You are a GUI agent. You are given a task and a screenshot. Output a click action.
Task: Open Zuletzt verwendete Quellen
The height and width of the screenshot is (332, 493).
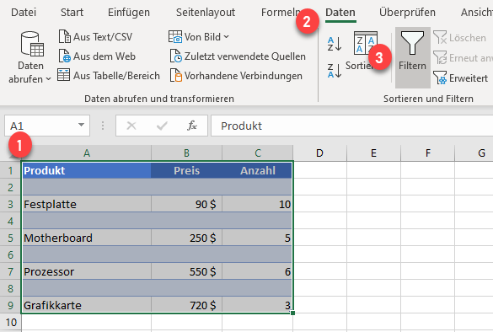coord(238,56)
